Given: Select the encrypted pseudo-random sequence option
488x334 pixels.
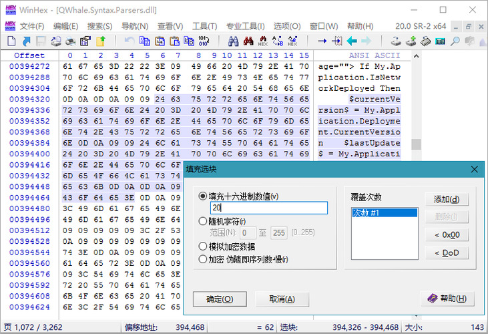Looking at the screenshot, I should click(x=203, y=259).
